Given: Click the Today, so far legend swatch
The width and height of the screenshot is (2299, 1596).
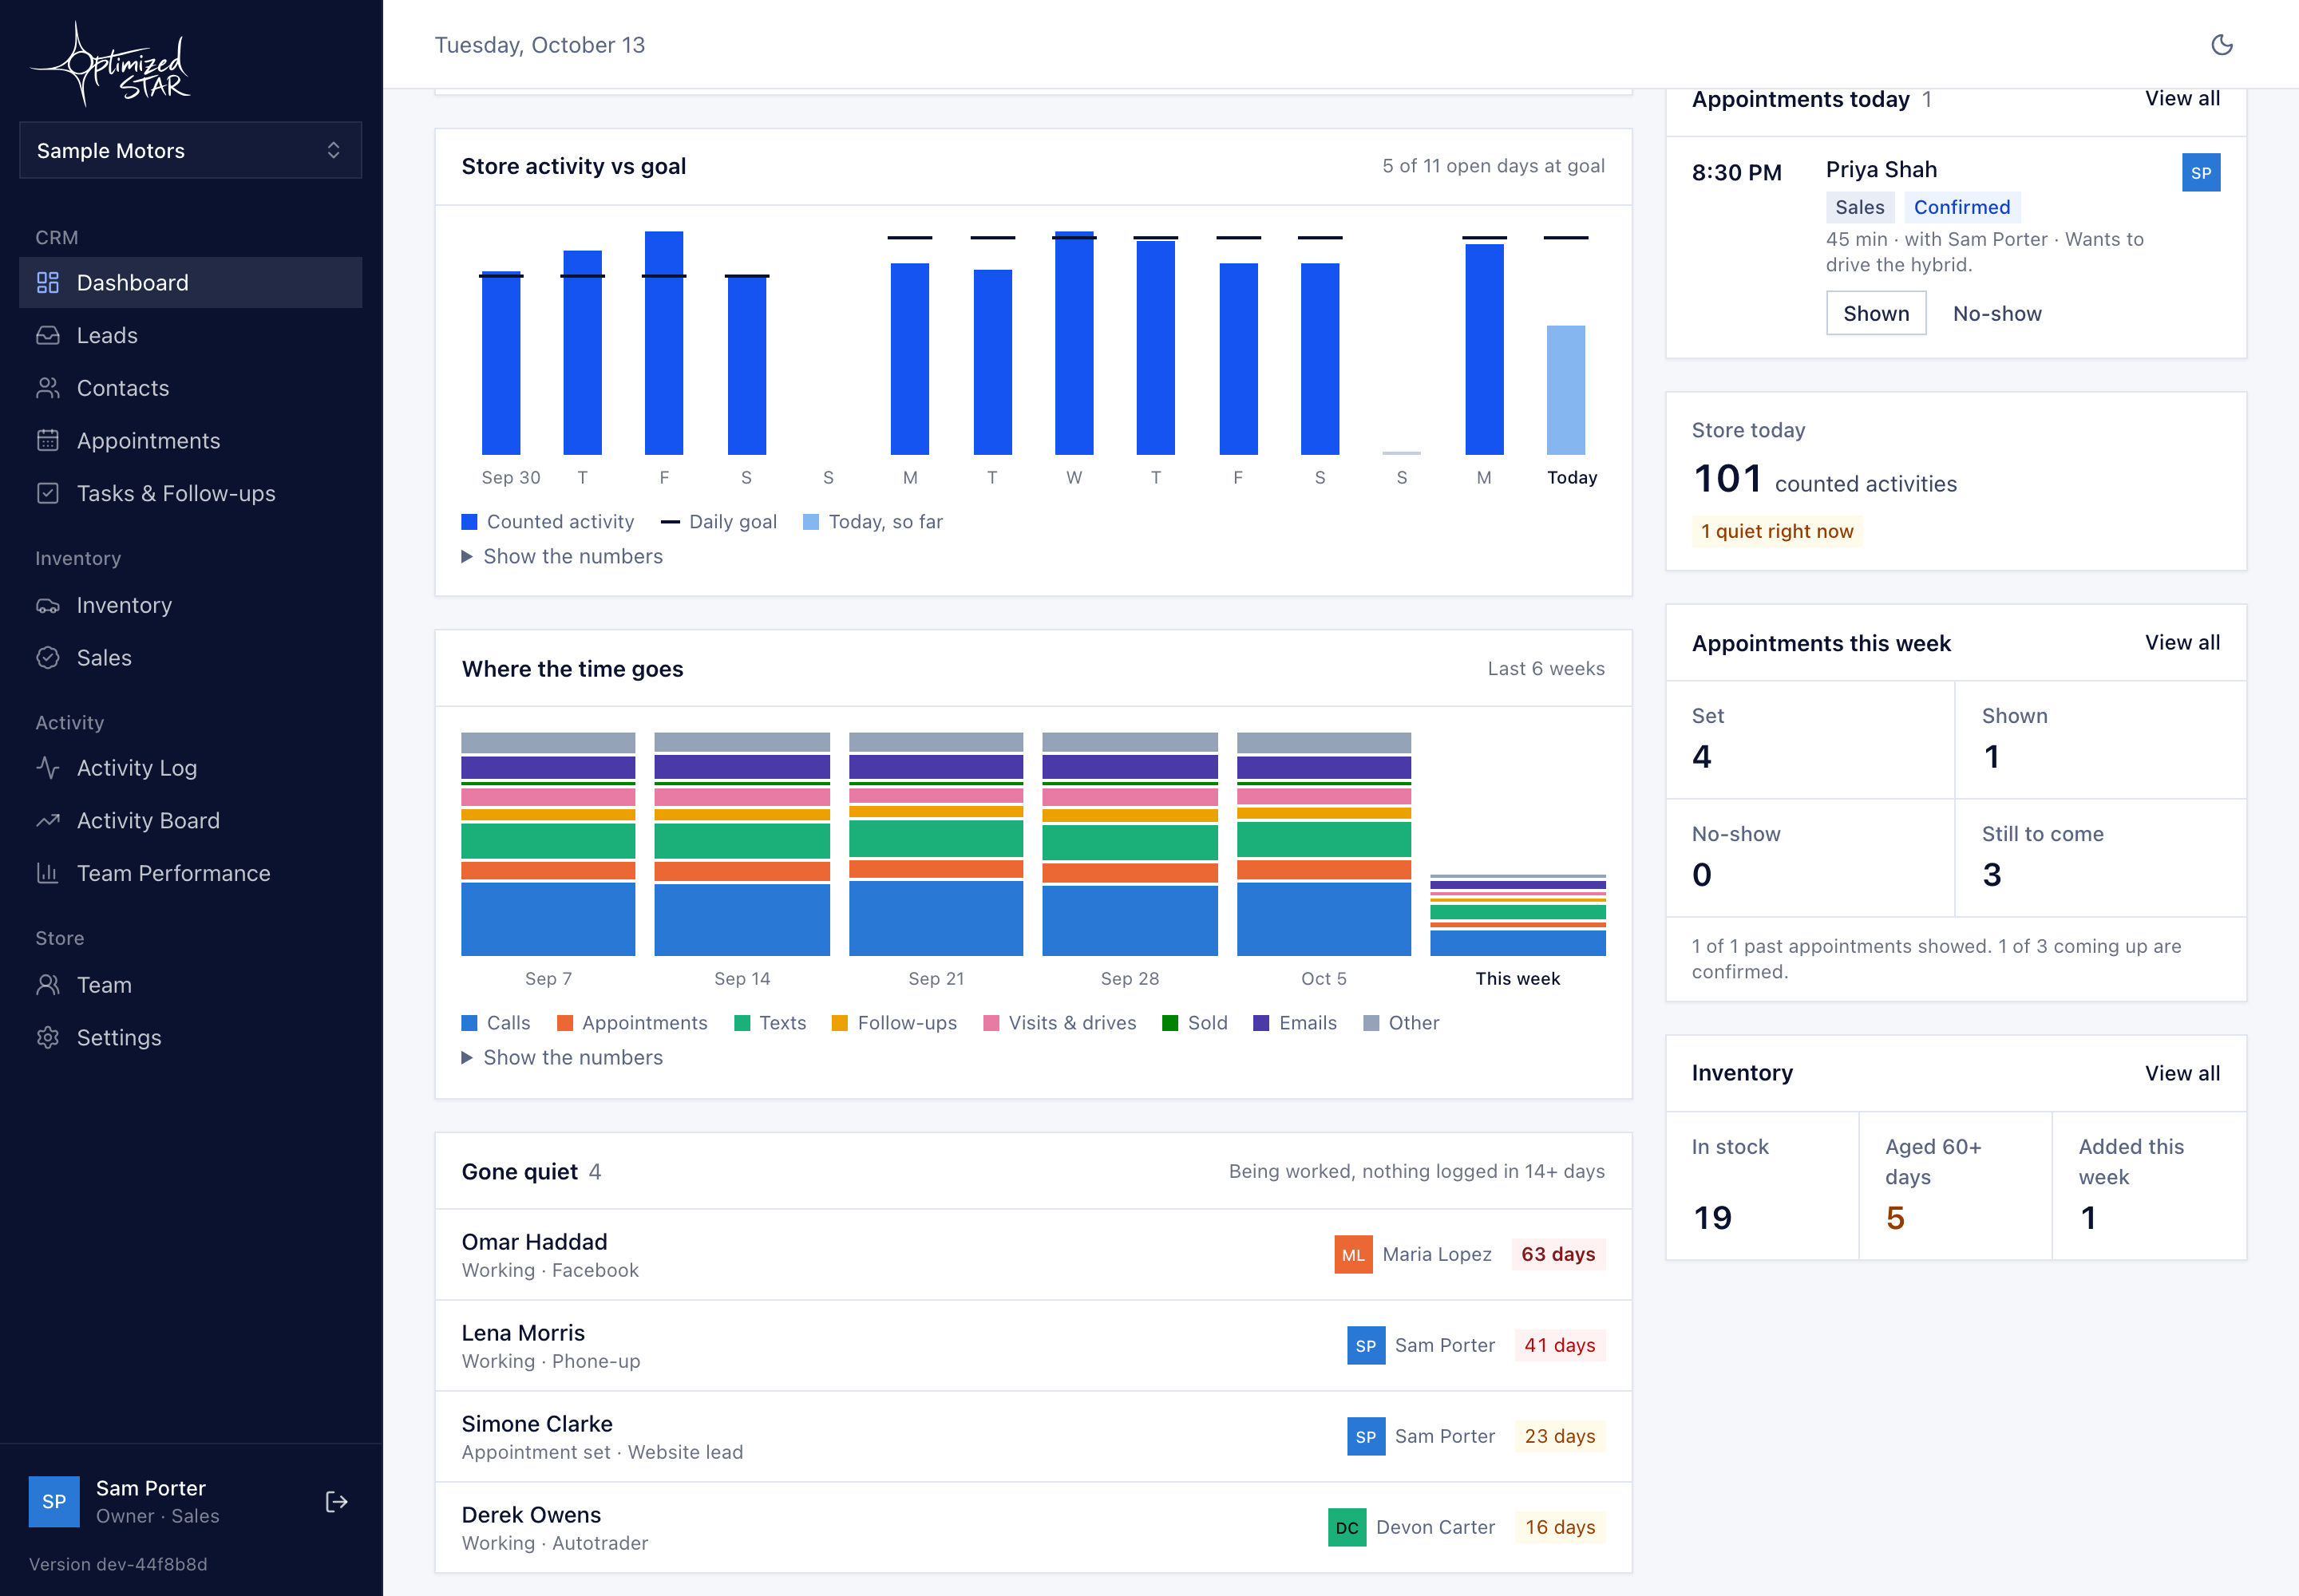Looking at the screenshot, I should [811, 522].
